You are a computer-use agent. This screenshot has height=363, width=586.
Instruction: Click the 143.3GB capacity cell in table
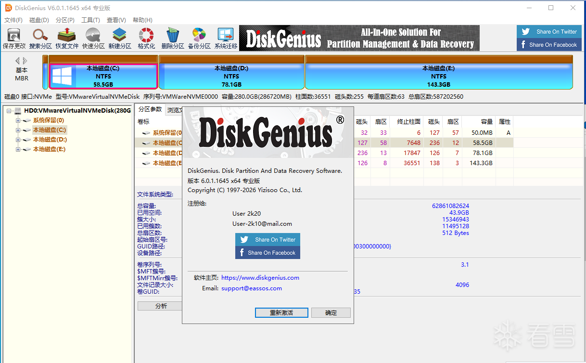481,163
